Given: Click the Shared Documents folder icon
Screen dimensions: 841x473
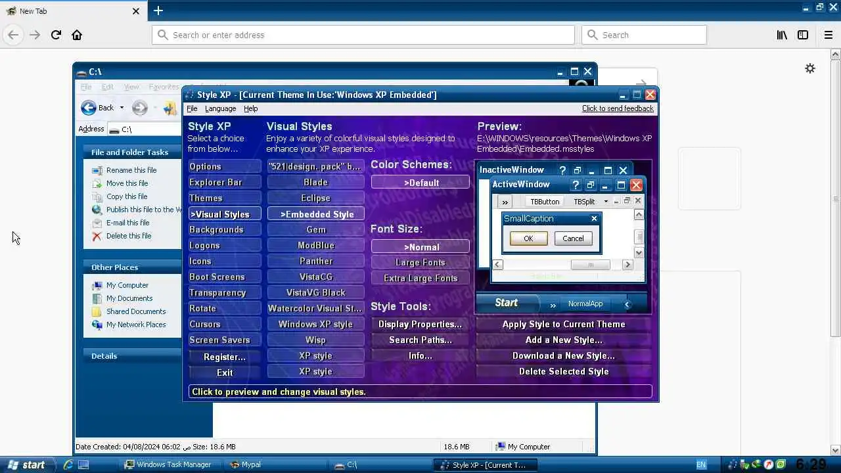Looking at the screenshot, I should 97,311.
